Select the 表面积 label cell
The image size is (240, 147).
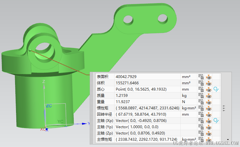[x=105, y=77]
